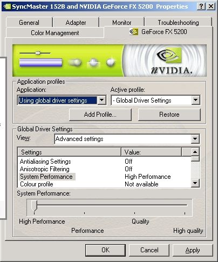This screenshot has width=218, height=262.
Task: Click the System Performance slider thumb
Action: pos(34,205)
